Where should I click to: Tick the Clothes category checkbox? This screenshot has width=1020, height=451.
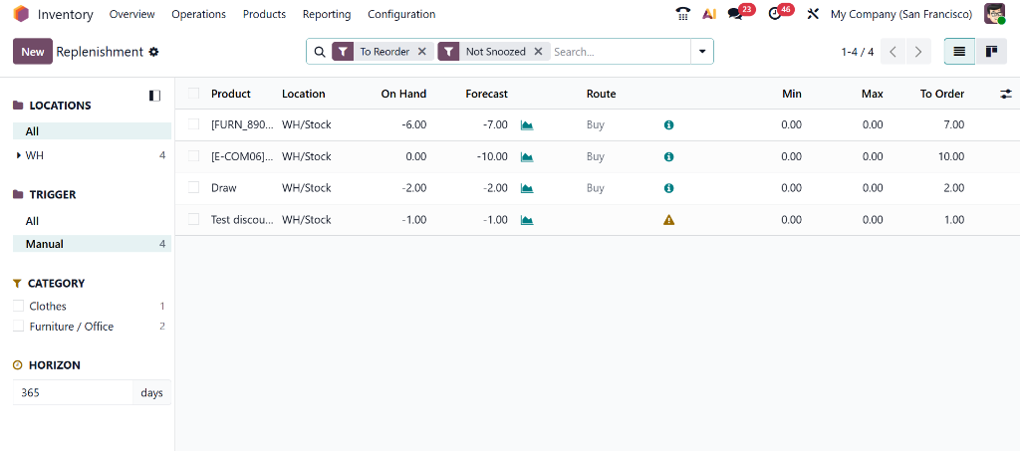pyautogui.click(x=18, y=307)
